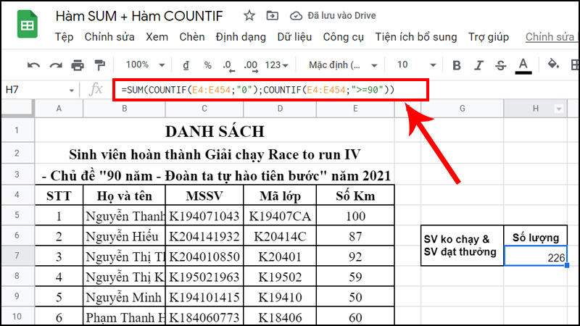580x326 pixels.
Task: Click the Undo arrow in toolbar
Action: pos(34,64)
